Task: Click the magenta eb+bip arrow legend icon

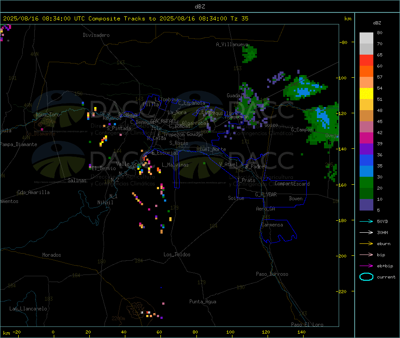Action: 366,266
